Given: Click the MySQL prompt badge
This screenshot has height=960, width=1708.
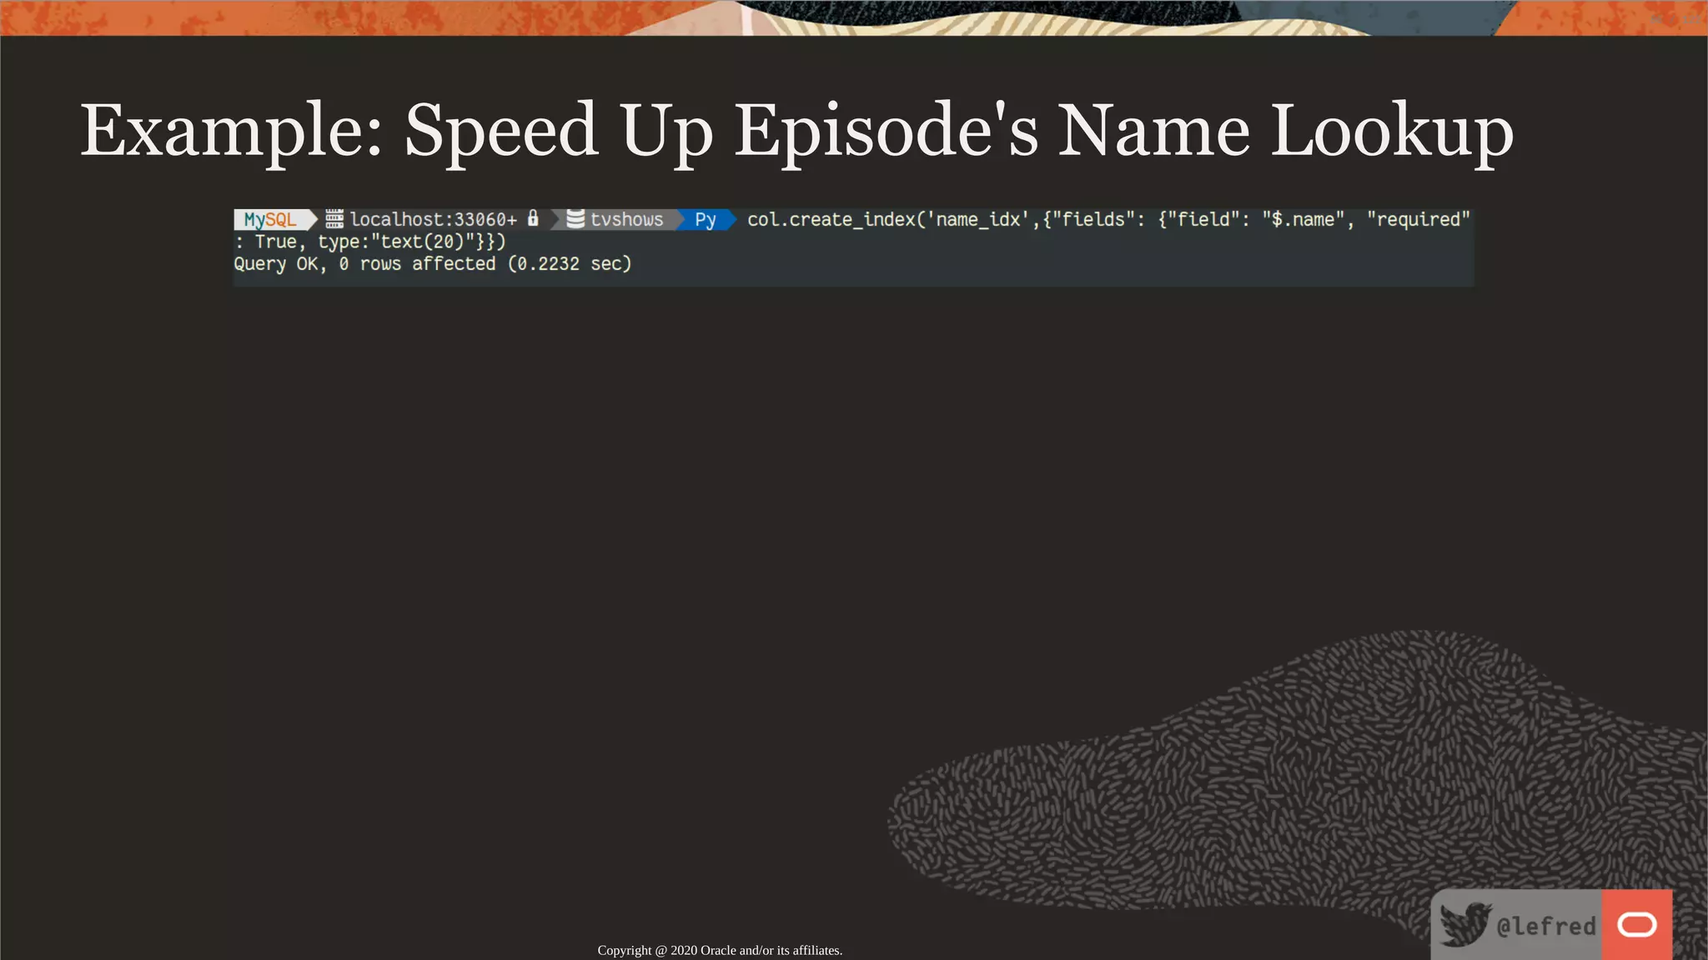Looking at the screenshot, I should (x=270, y=220).
